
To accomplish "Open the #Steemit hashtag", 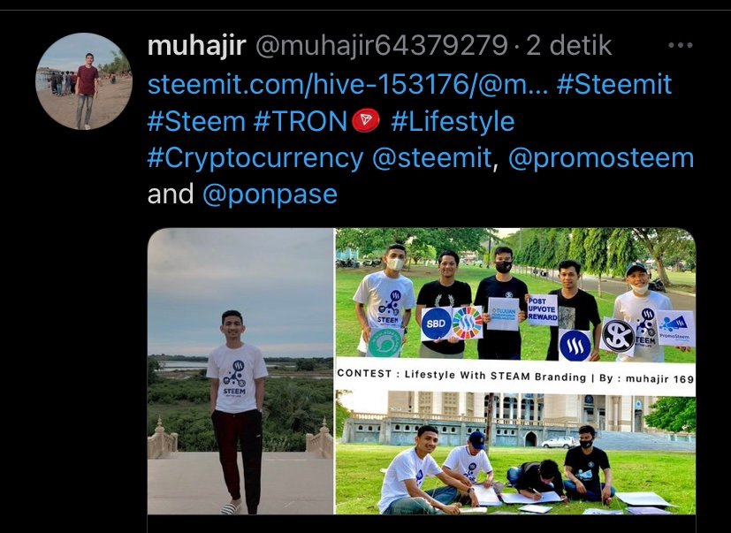I will coord(614,84).
